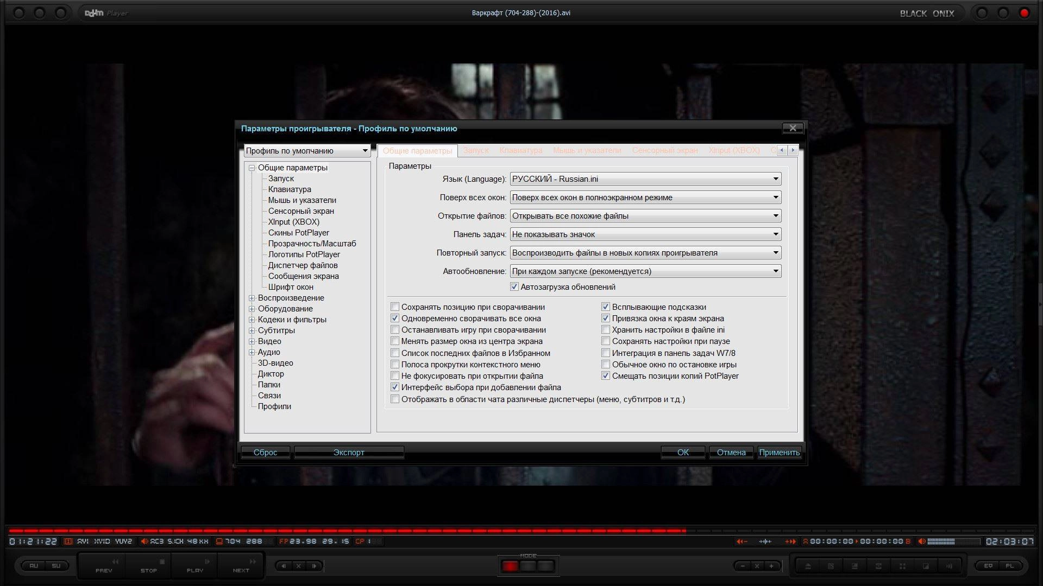Open the Автообновление dropdown
Viewport: 1043px width, 586px height.
pyautogui.click(x=645, y=271)
